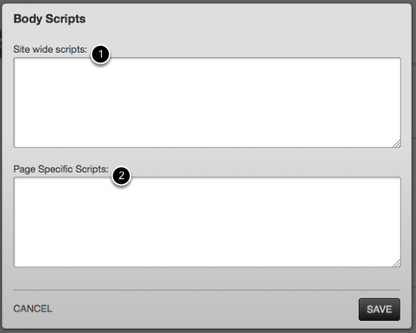Click empty gap between the two script boxes
Image resolution: width=416 pixels, height=333 pixels.
click(x=207, y=156)
